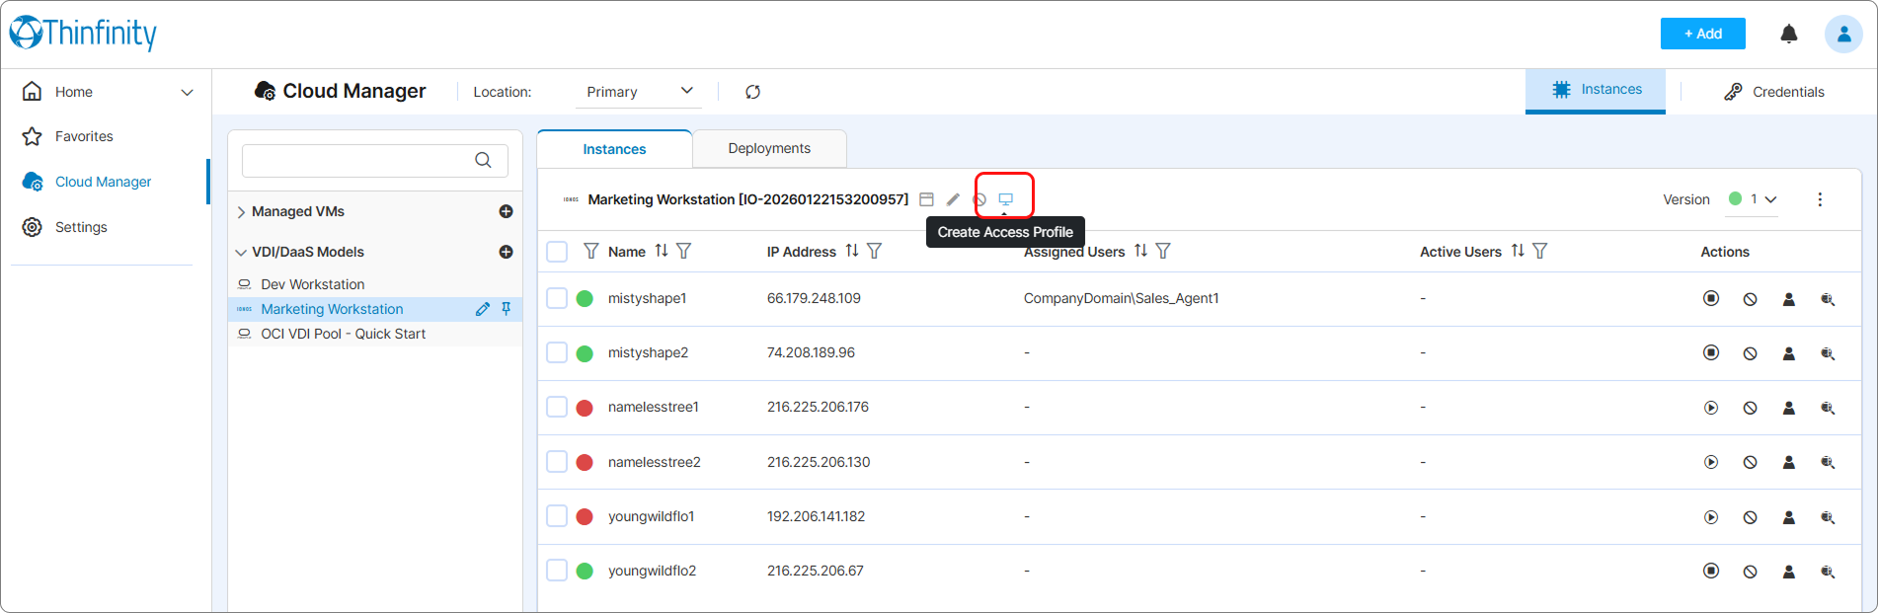Inspect details of mistyshape1 with magnifier icon
Viewport: 1878px width, 613px height.
click(x=1828, y=299)
